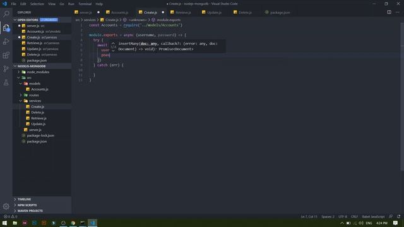Click the Spaces: 2 indentation setting

point(328,216)
